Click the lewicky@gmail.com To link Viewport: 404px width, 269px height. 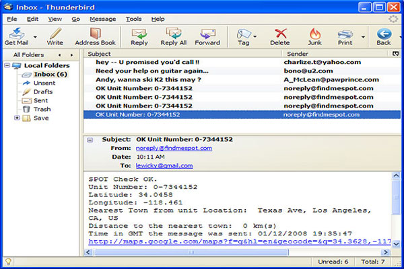pos(164,166)
